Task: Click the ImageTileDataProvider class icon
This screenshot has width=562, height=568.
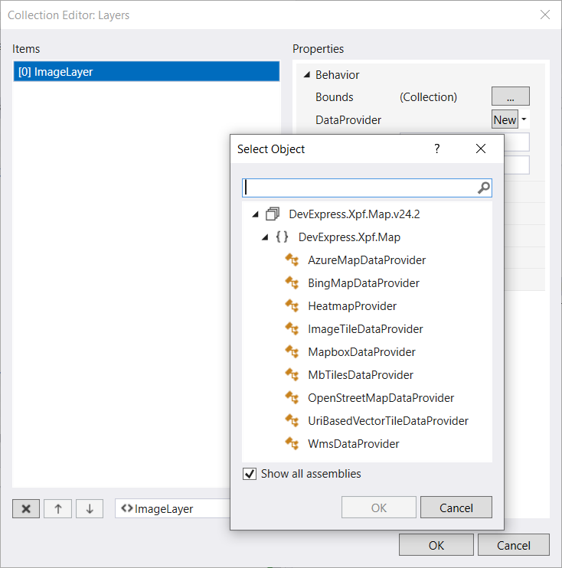Action: [x=292, y=329]
